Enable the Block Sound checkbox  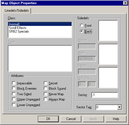45,88
